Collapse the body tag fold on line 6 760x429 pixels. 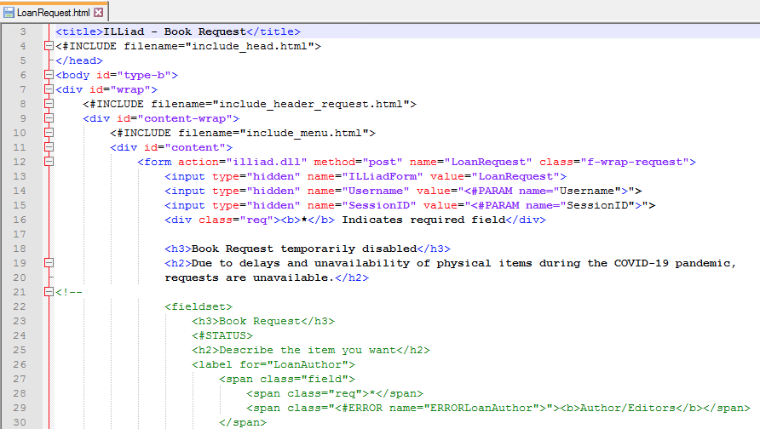click(49, 75)
